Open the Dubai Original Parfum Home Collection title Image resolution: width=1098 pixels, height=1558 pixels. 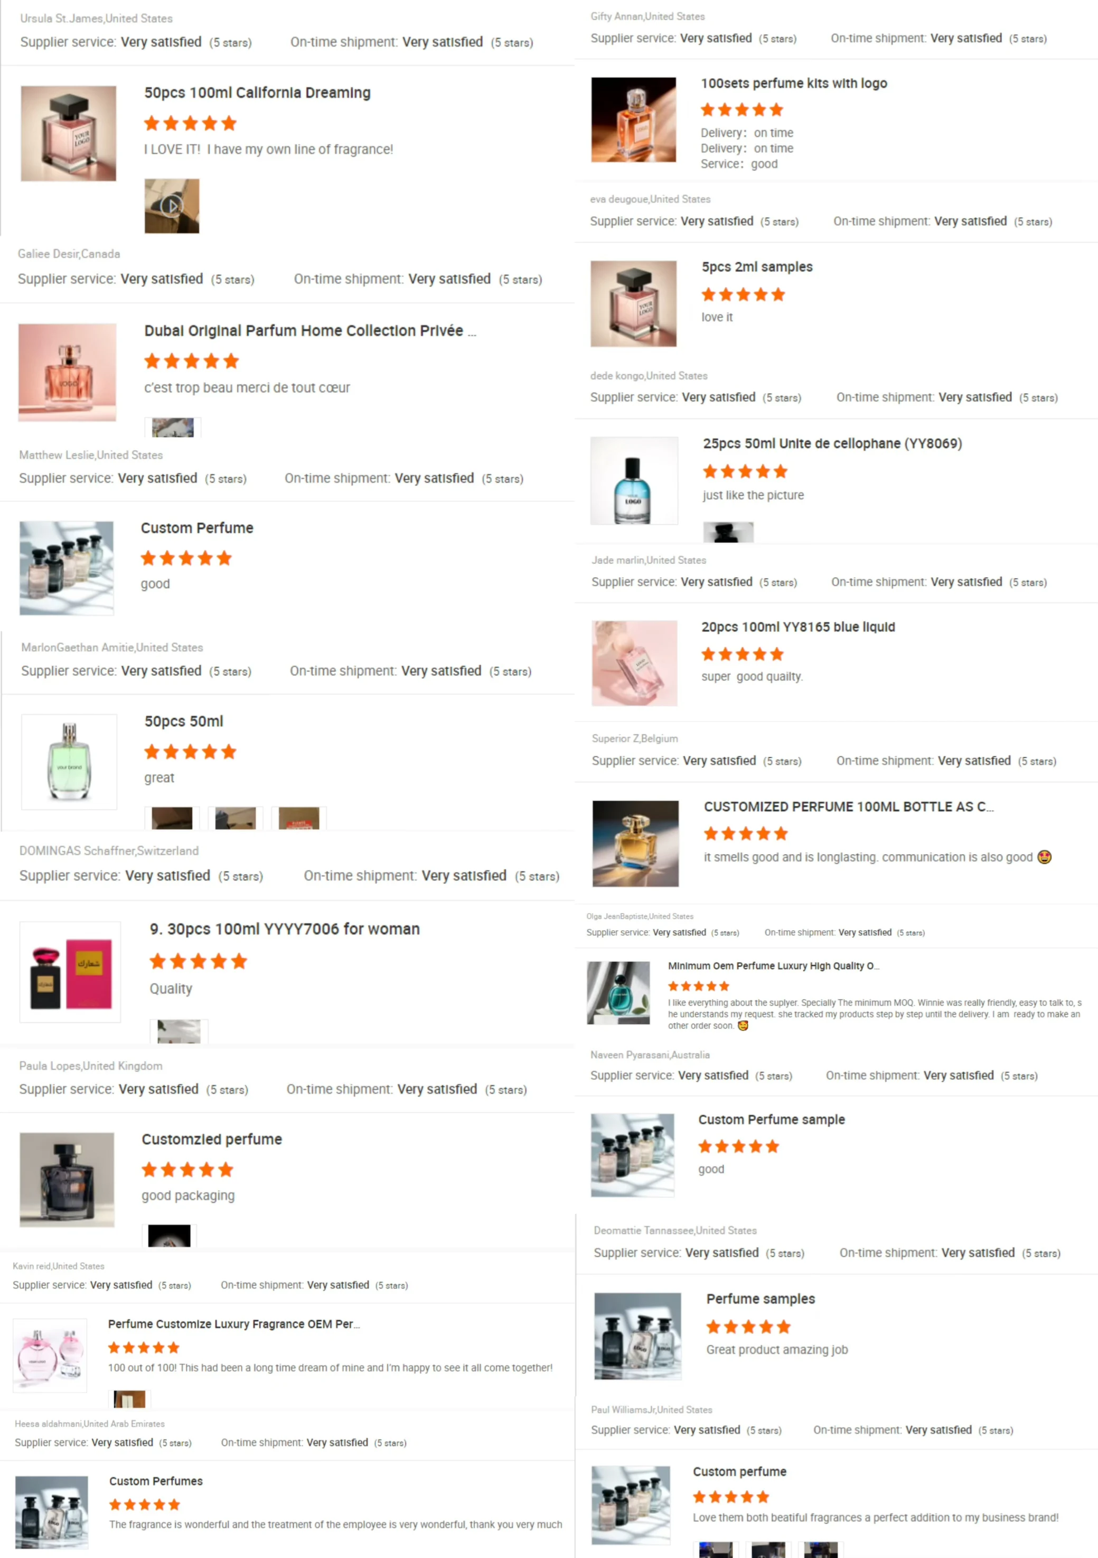point(310,330)
